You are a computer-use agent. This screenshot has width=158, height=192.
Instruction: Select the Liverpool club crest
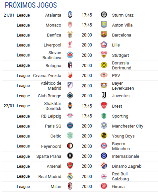pyautogui.click(x=70, y=45)
